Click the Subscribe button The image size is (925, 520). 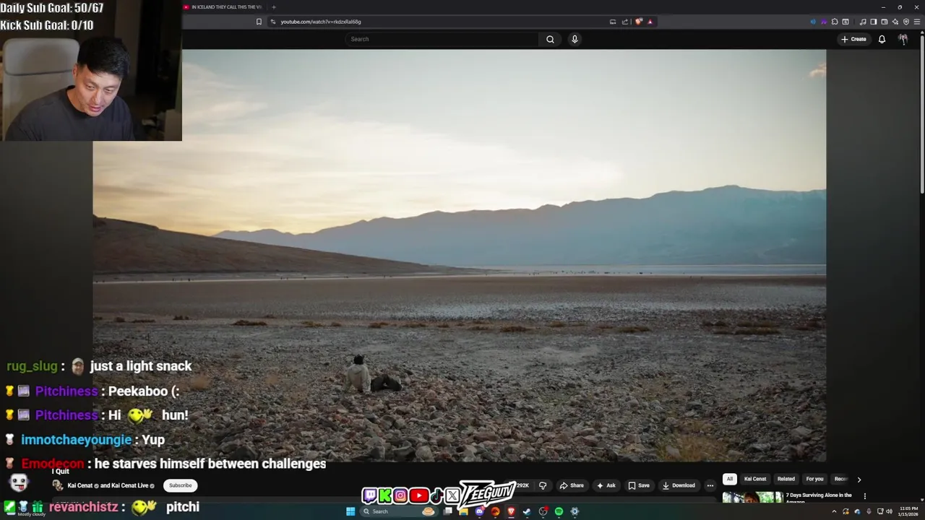click(x=181, y=485)
